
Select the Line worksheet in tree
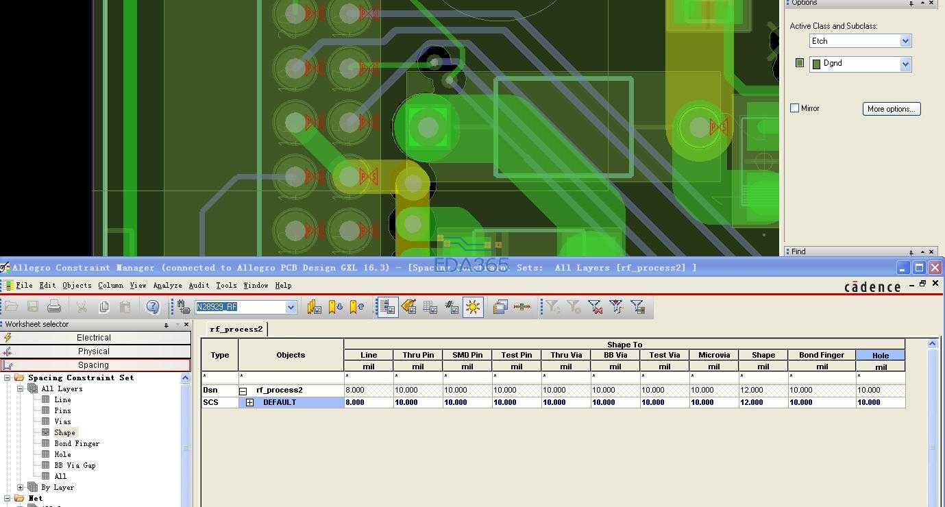[62, 400]
